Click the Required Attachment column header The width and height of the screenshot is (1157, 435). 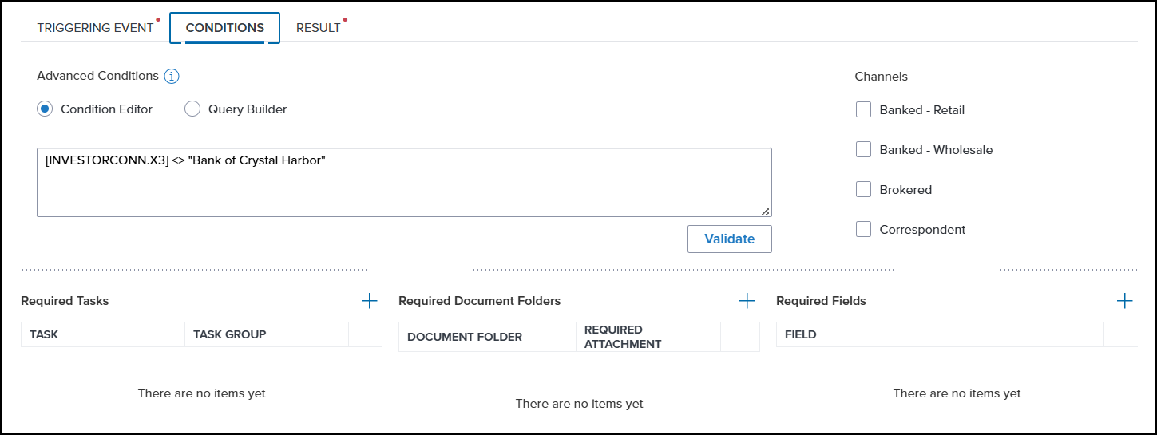point(622,337)
